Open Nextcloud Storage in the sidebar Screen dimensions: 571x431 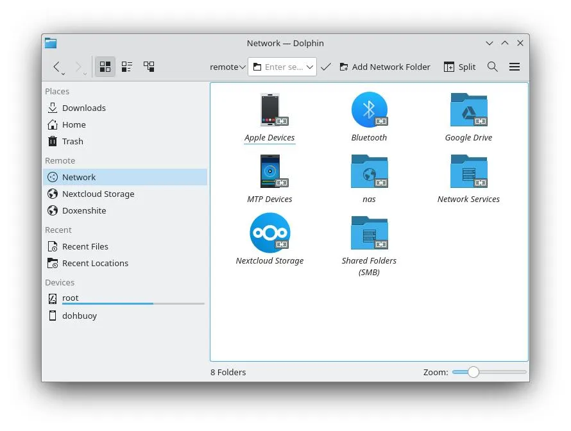(x=125, y=194)
